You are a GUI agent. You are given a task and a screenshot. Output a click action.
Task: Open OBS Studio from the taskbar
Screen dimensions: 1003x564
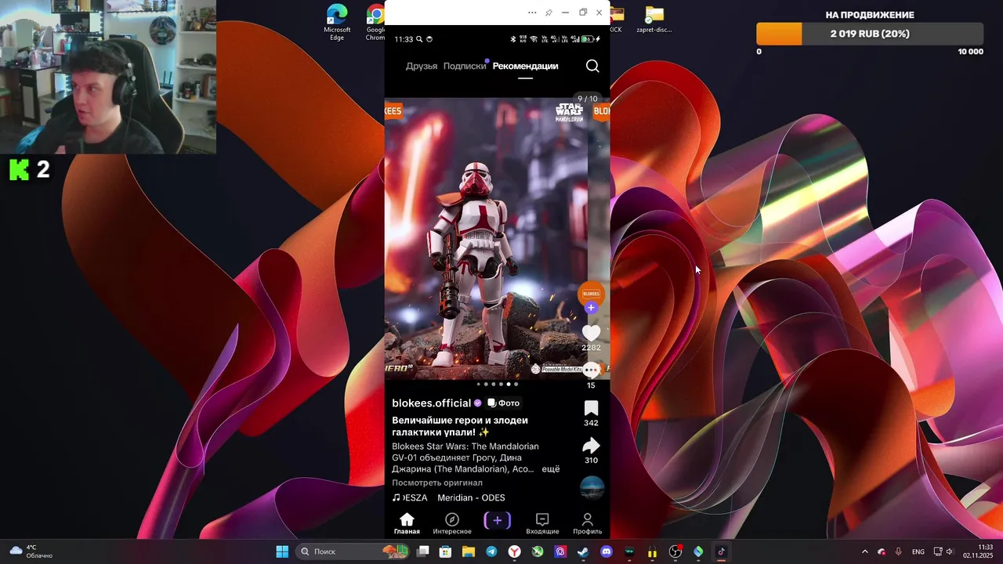(x=675, y=551)
